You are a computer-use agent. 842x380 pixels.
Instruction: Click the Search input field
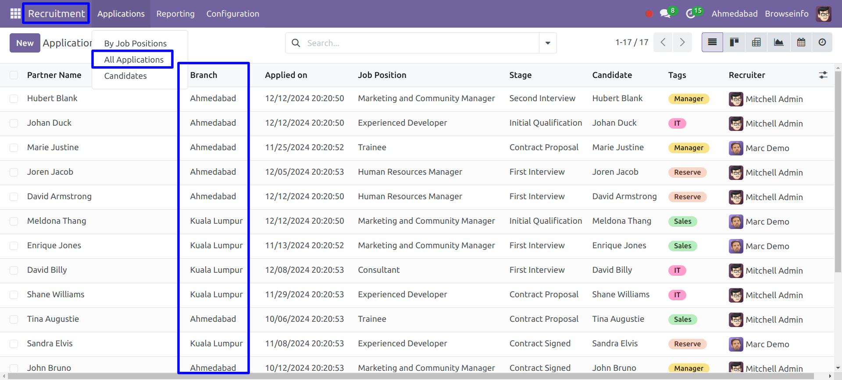pyautogui.click(x=421, y=43)
